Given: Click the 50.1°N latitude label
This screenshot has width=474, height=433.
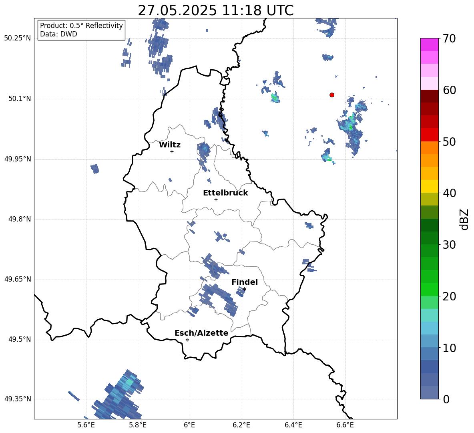Looking at the screenshot, I should tap(20, 99).
